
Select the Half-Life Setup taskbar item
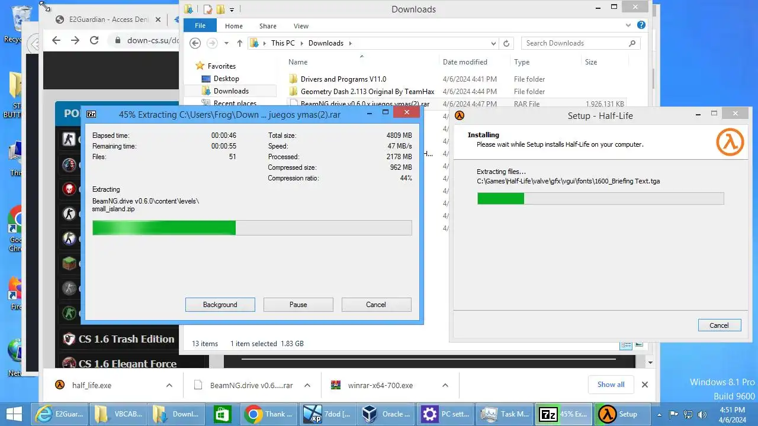tap(623, 414)
